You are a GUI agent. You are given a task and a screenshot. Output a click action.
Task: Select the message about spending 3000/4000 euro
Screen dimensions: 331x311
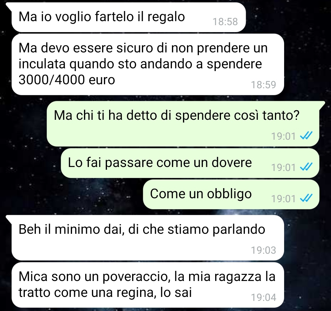click(148, 64)
